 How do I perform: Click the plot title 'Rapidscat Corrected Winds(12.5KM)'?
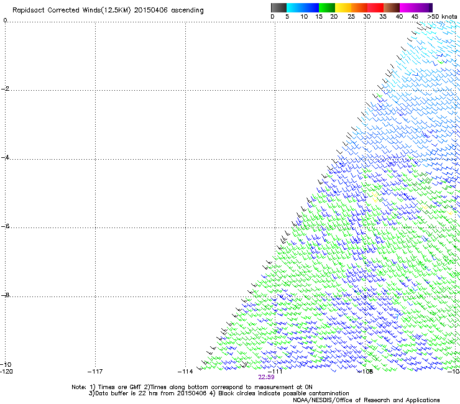(71, 11)
